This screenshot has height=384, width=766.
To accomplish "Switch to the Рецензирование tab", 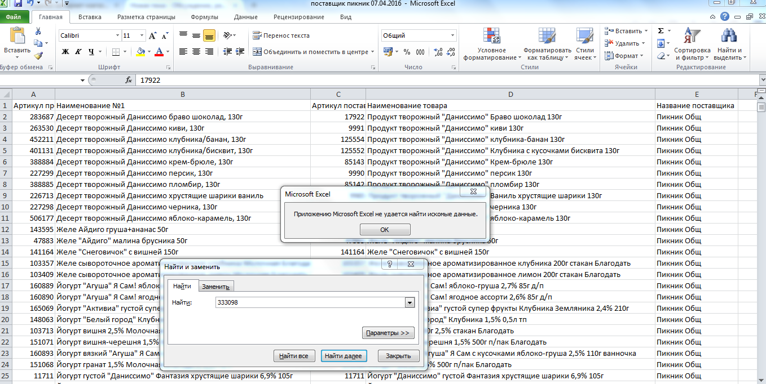I will (298, 17).
